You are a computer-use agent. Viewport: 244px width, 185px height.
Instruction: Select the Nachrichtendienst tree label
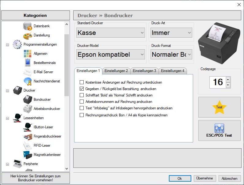pos(47,81)
